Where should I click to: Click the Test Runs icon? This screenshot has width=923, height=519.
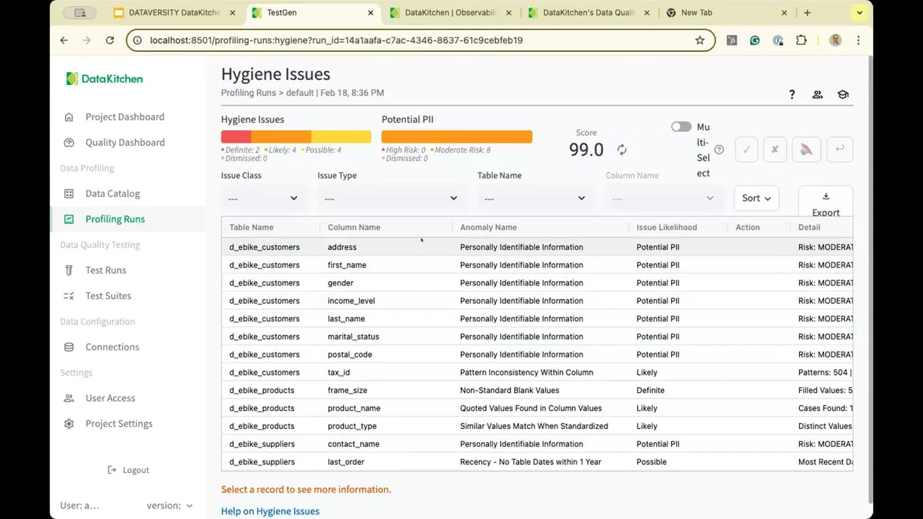point(69,270)
